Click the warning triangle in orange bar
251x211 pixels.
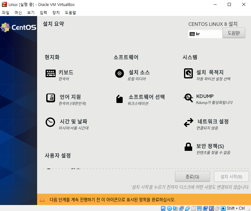42,199
